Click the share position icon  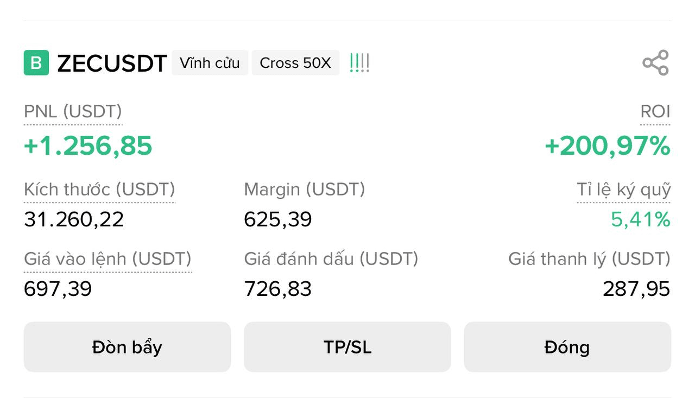(x=655, y=63)
